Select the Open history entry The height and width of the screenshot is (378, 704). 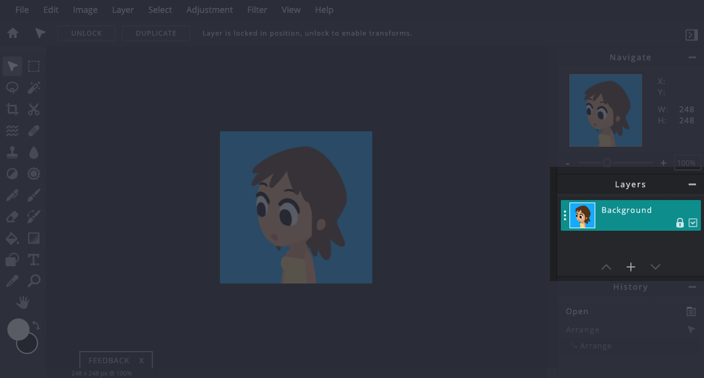630,311
